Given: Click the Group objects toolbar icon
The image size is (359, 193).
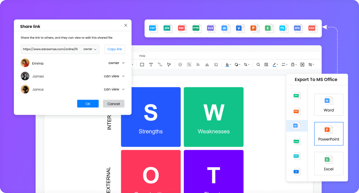Looking at the screenshot, I should pos(189,64).
